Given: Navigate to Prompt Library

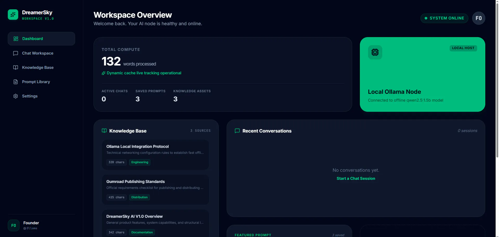Looking at the screenshot, I should pos(41,82).
